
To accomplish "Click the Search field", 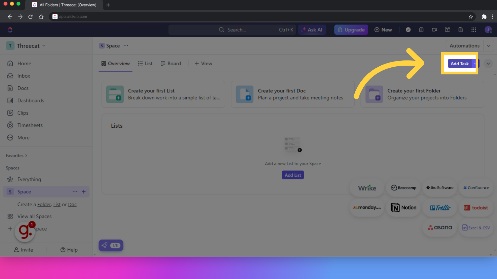I will tap(232, 30).
